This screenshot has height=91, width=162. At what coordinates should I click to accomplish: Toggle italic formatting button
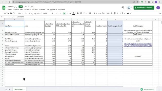tap(67, 13)
